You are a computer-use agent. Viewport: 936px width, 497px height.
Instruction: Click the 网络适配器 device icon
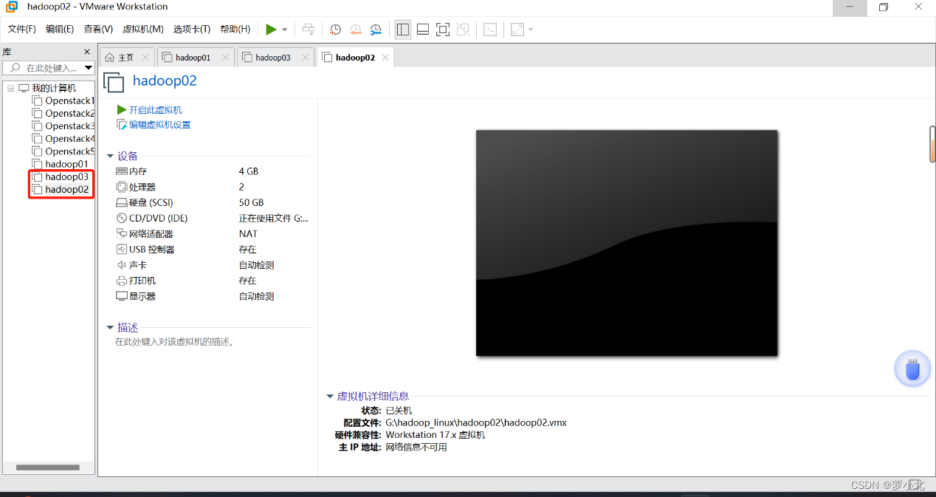point(122,234)
